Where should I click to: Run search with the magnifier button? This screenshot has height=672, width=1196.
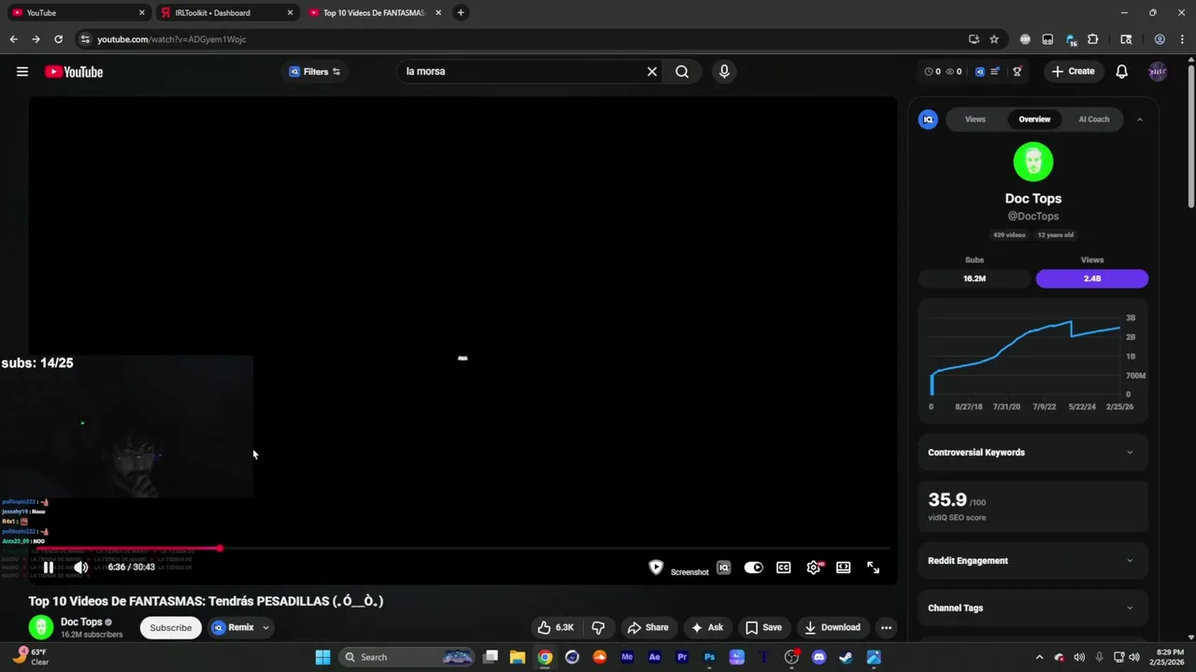tap(682, 72)
